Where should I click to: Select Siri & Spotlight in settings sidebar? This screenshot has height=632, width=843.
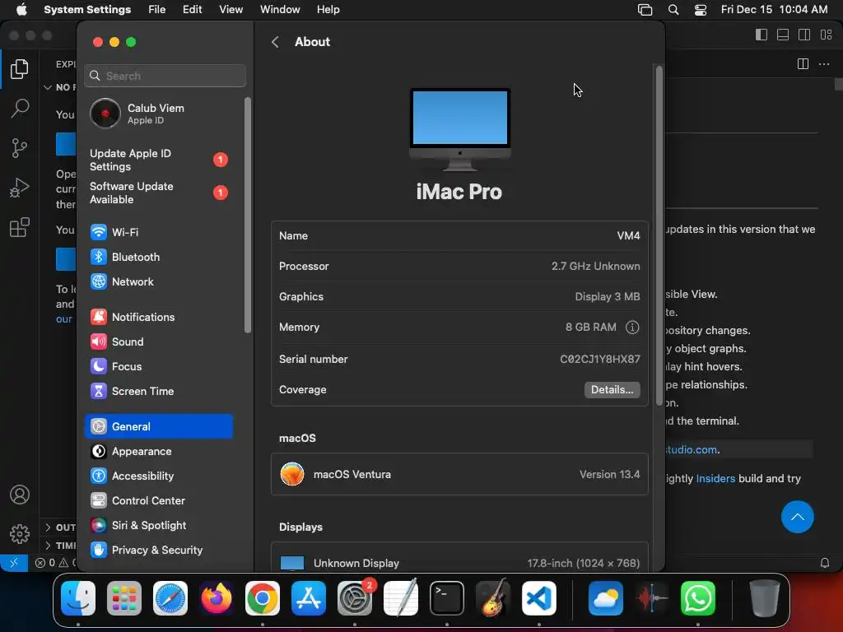[x=159, y=526]
